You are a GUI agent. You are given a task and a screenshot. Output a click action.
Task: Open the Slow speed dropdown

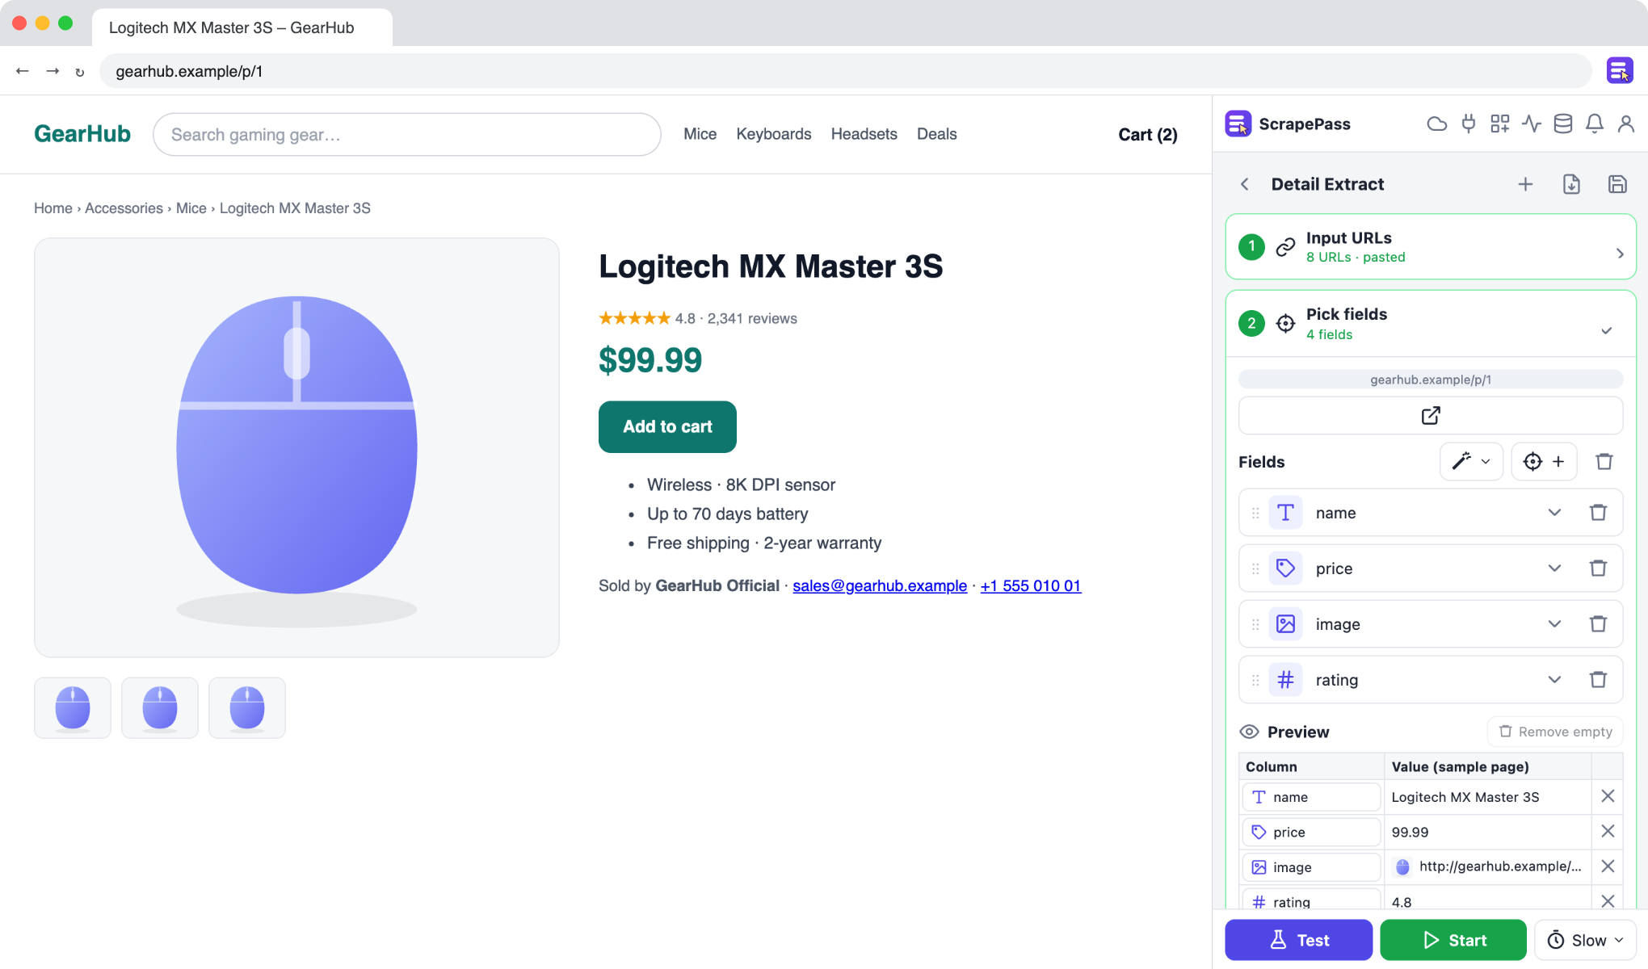coord(1585,940)
